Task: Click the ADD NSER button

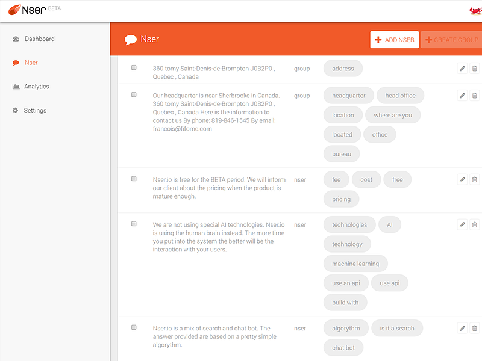Action: pyautogui.click(x=395, y=40)
